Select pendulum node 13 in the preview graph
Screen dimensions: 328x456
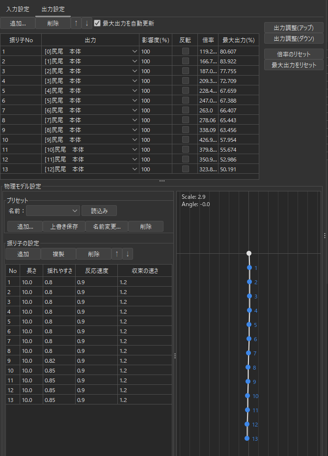tap(247, 438)
